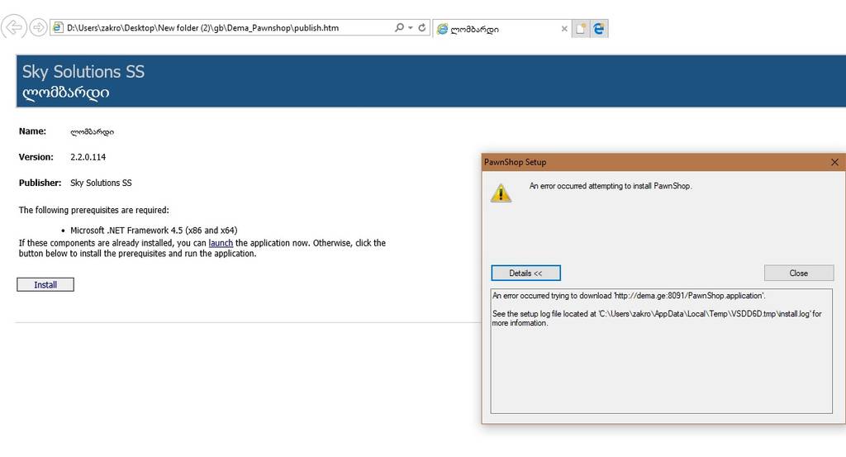Click Close button in PawnShop Setup
This screenshot has width=846, height=457.
click(x=799, y=273)
